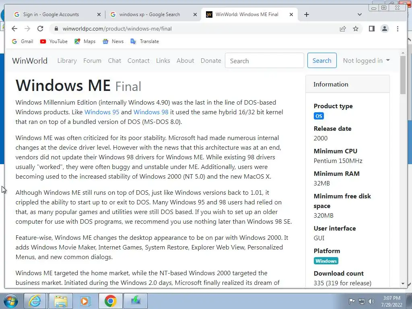This screenshot has width=412, height=309.
Task: Click the page scrollbar down arrow
Action: point(403,284)
